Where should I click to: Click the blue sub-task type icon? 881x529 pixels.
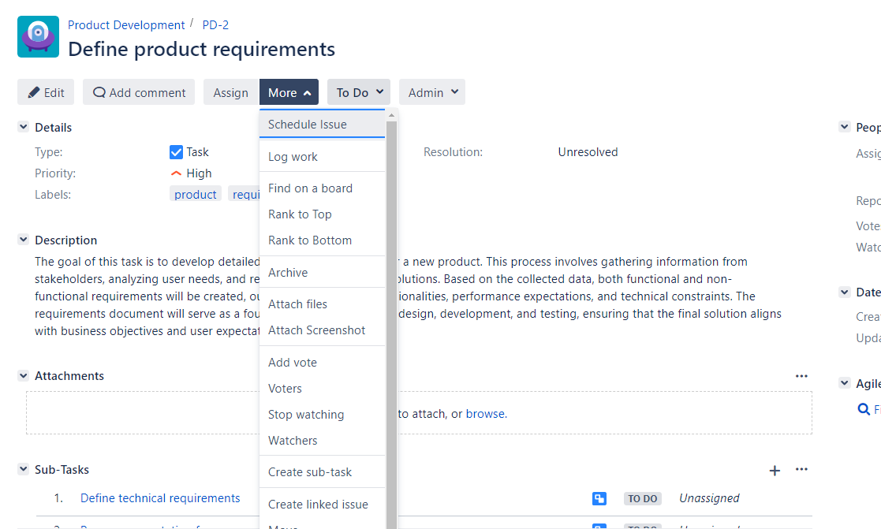(x=599, y=498)
